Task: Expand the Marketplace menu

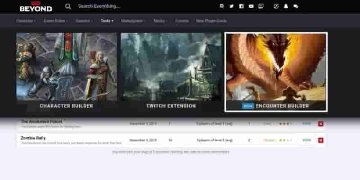Action: point(133,21)
